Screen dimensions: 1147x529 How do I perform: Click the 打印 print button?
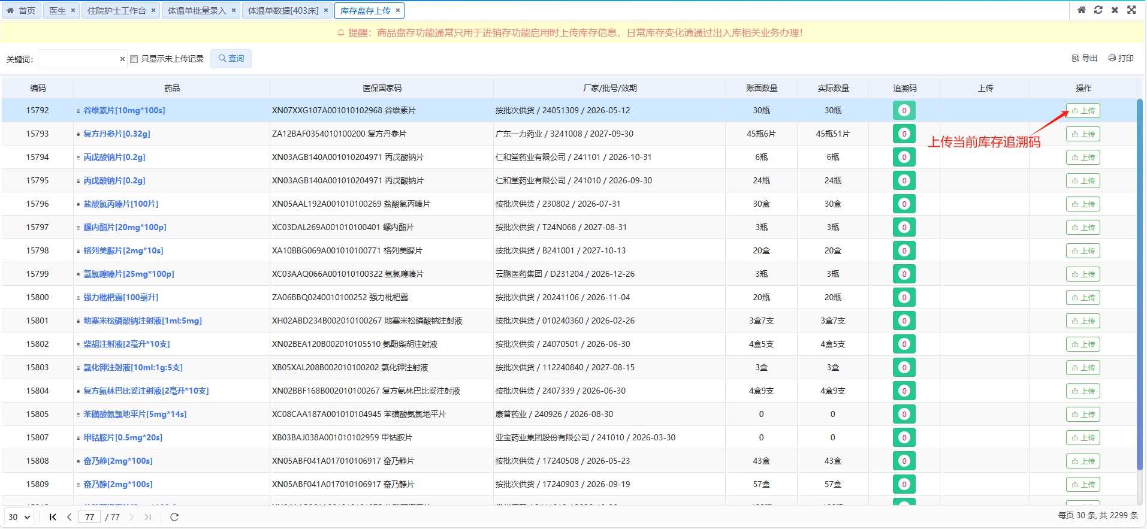coord(1121,58)
